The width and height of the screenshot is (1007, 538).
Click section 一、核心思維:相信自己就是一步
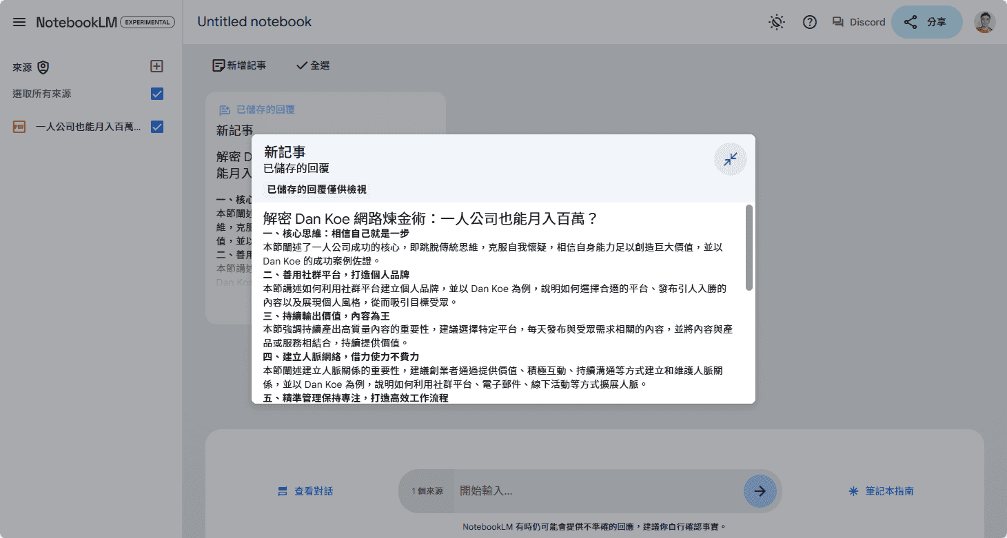[x=336, y=234]
